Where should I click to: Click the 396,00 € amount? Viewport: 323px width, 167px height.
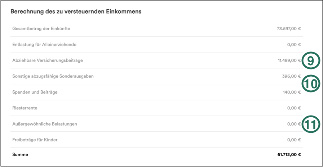(x=292, y=76)
